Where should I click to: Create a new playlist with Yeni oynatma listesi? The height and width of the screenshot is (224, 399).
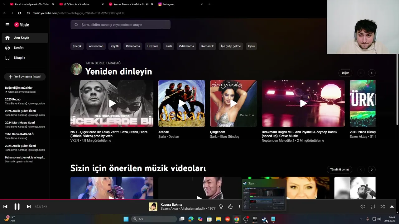tap(25, 77)
